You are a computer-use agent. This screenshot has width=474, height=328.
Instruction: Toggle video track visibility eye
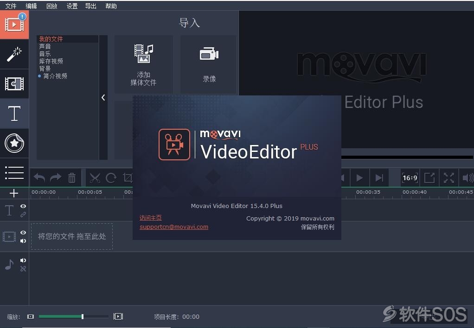(x=23, y=233)
